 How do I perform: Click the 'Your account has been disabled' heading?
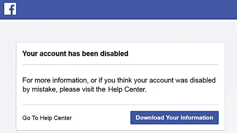75,54
